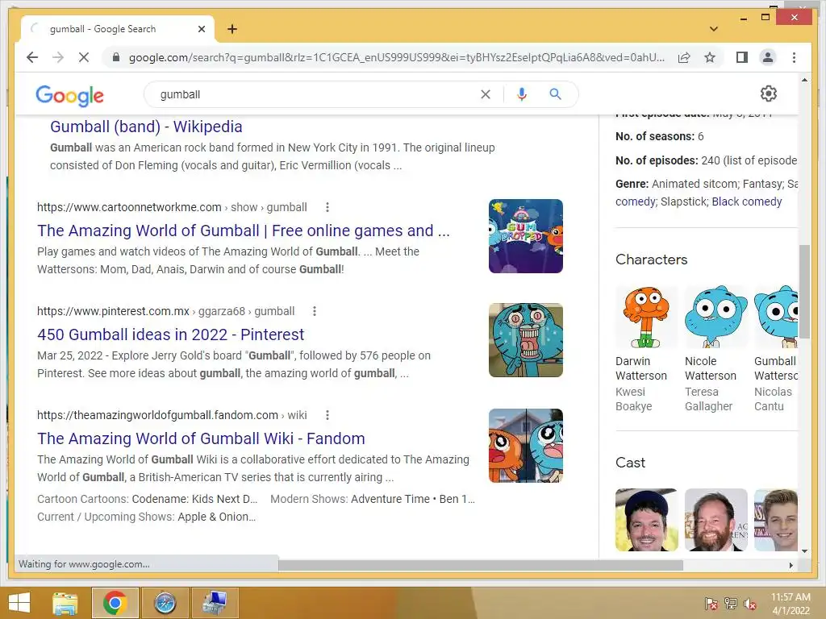The width and height of the screenshot is (826, 619).
Task: Open the Chrome side panel
Action: tap(742, 57)
